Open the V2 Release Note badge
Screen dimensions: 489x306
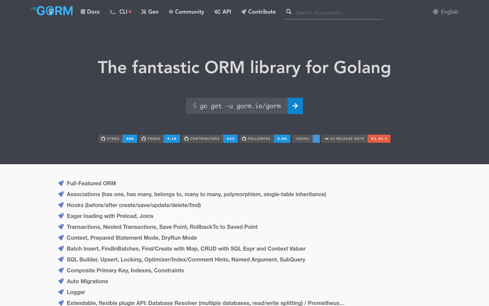pos(356,139)
